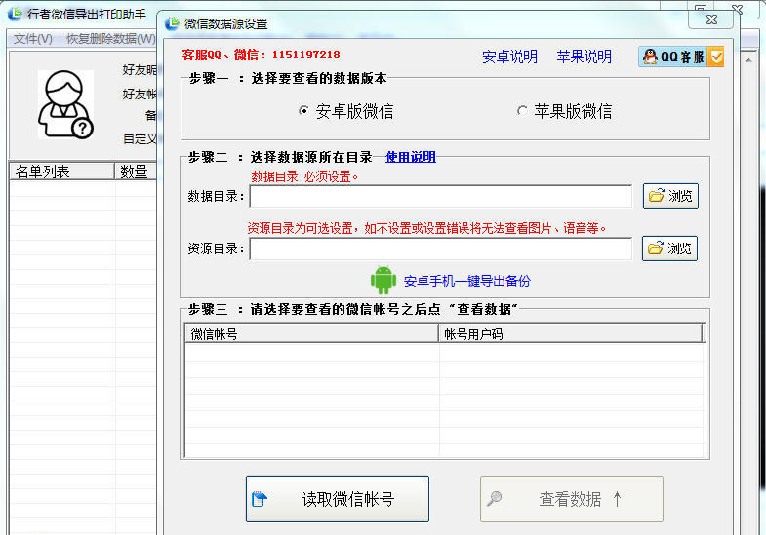Click the contact avatar picture in main window

click(65, 104)
